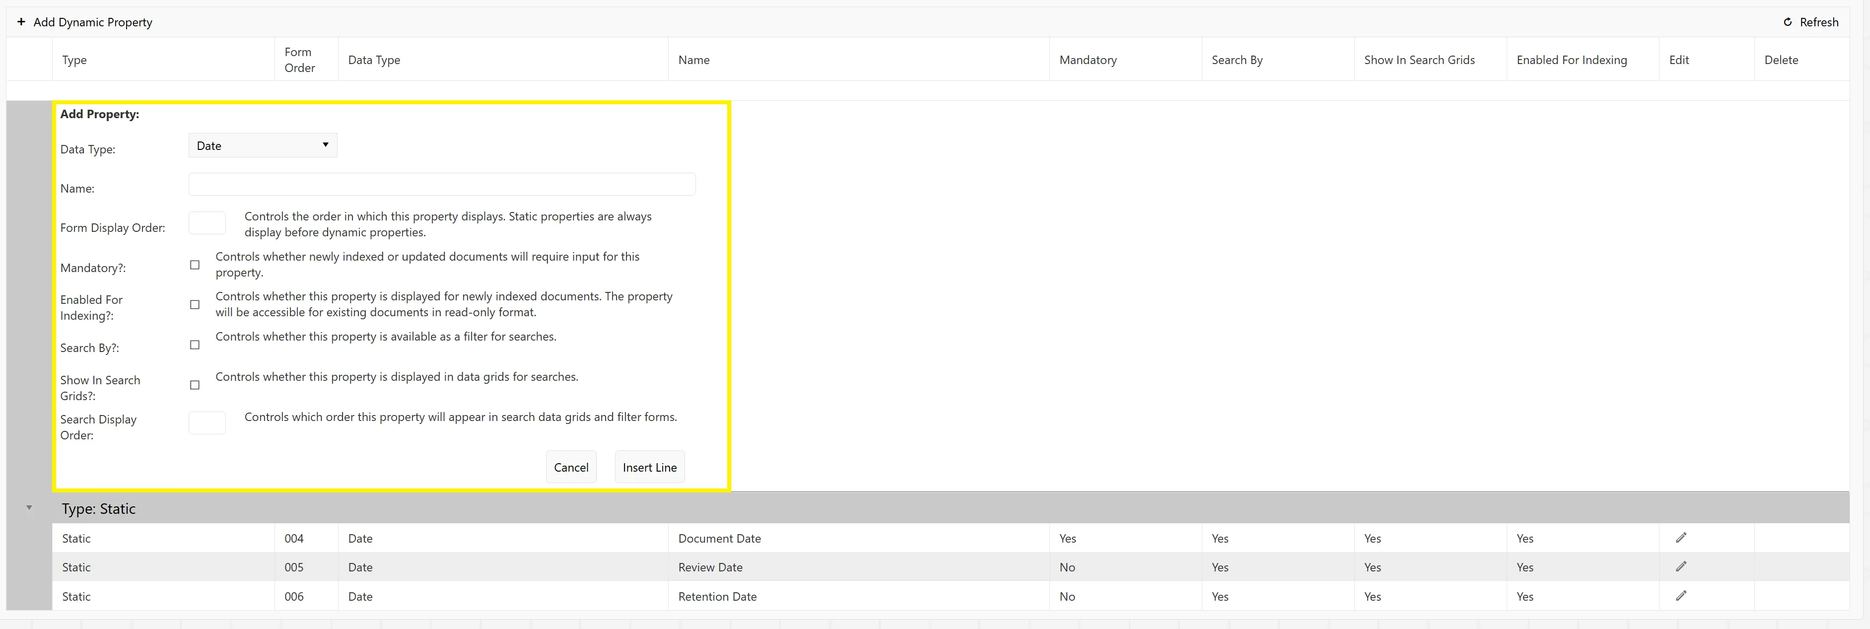This screenshot has height=629, width=1870.
Task: Edit Review Date row with pencil icon
Action: coord(1680,566)
